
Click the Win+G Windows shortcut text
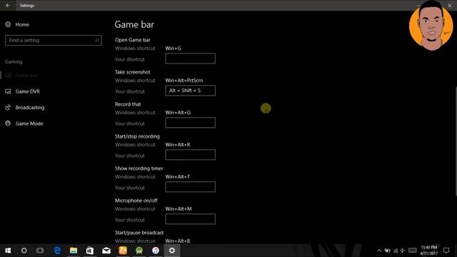[x=173, y=49]
